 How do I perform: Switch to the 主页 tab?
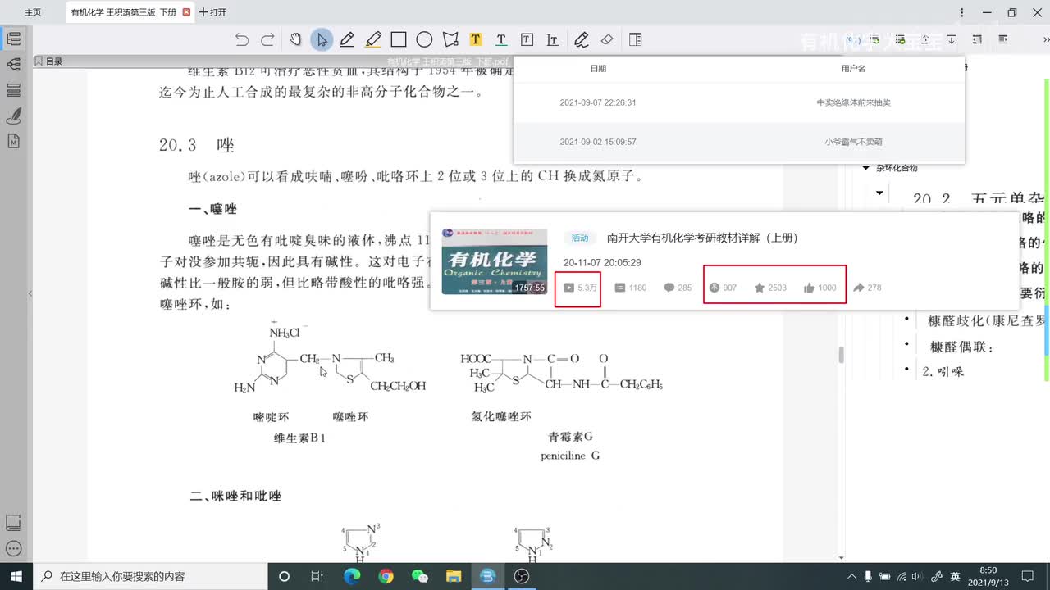click(x=33, y=12)
